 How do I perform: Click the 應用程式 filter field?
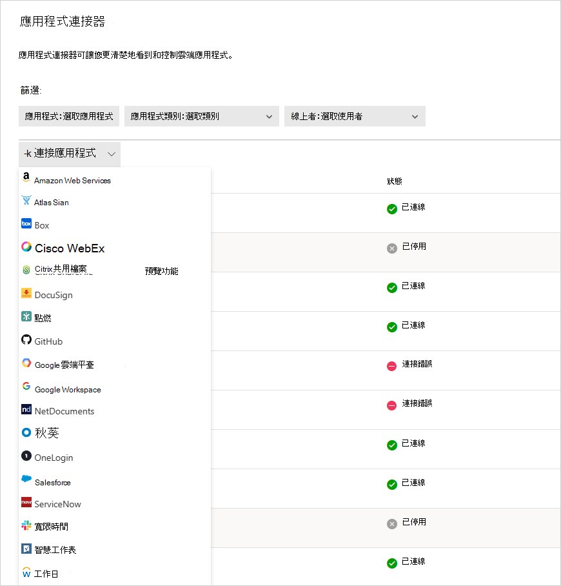(x=68, y=116)
